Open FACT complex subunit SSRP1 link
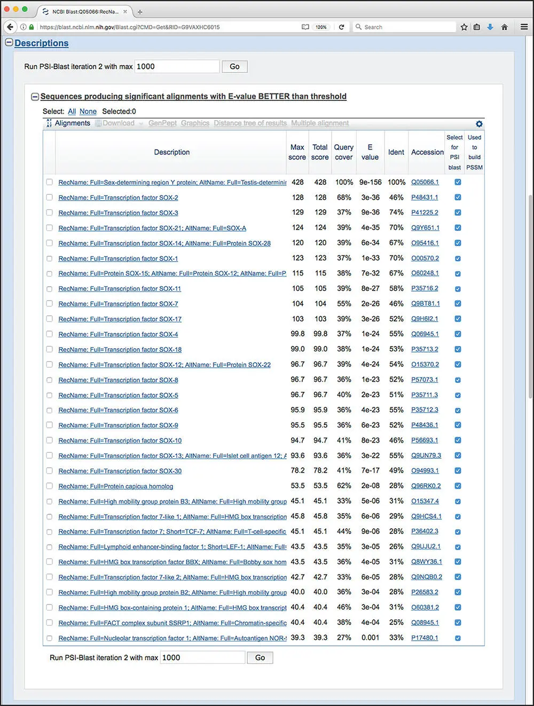This screenshot has width=534, height=706. coord(172,623)
